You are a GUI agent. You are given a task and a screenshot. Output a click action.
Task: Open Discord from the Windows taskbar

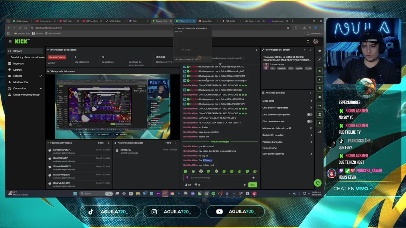193,193
